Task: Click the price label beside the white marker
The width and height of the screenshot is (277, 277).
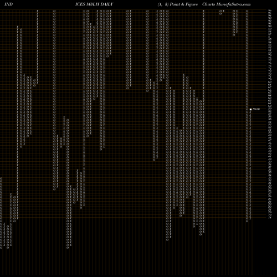Action: coord(257,109)
